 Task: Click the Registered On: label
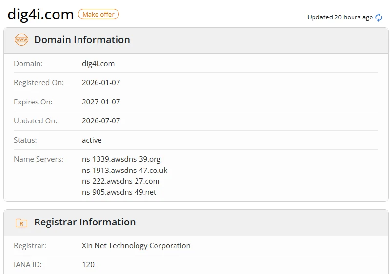[39, 83]
